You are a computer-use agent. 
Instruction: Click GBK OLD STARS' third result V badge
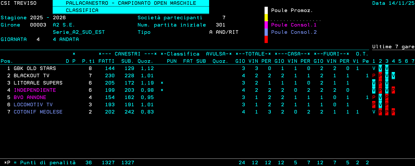387,68
